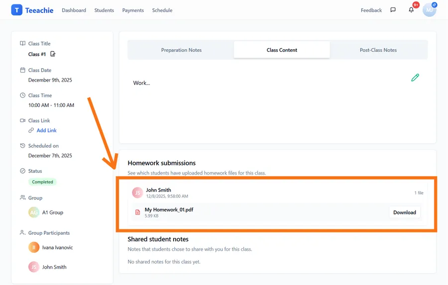
Task: Switch to the Post-Class Notes tab
Action: (x=378, y=50)
